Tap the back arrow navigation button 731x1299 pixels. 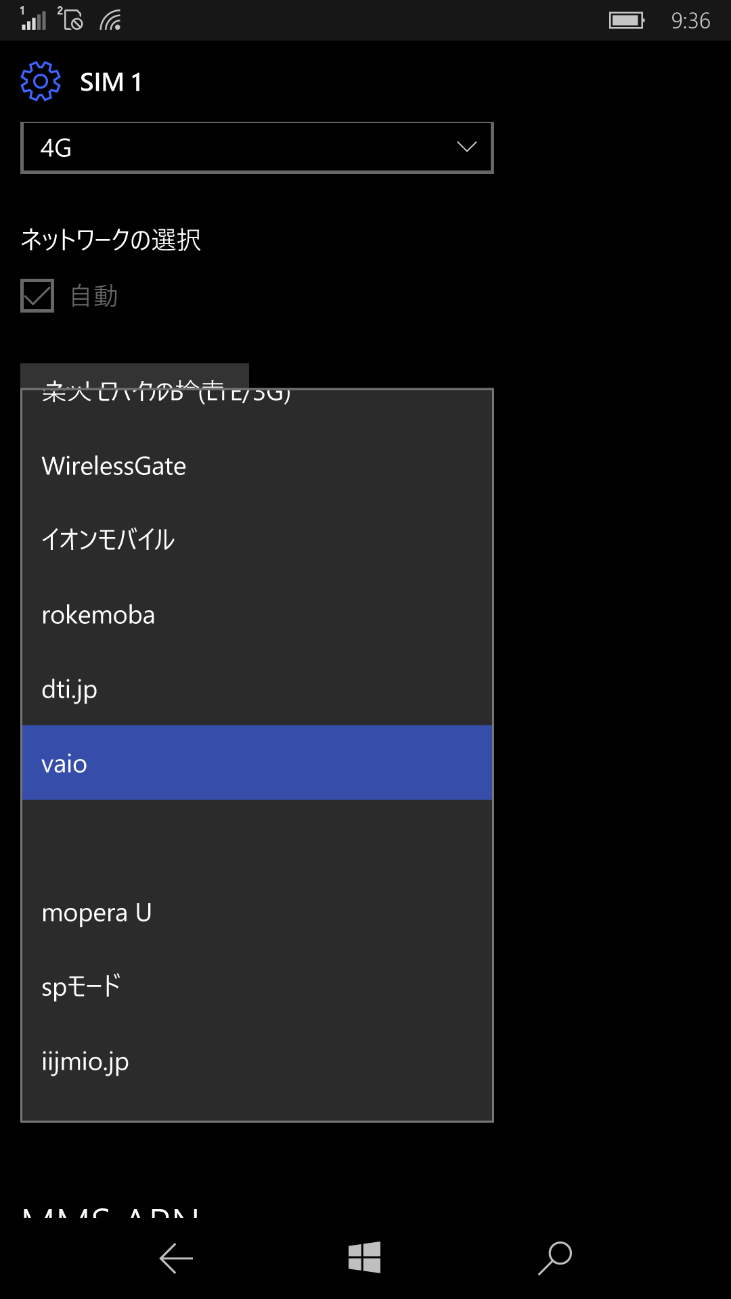(176, 1258)
